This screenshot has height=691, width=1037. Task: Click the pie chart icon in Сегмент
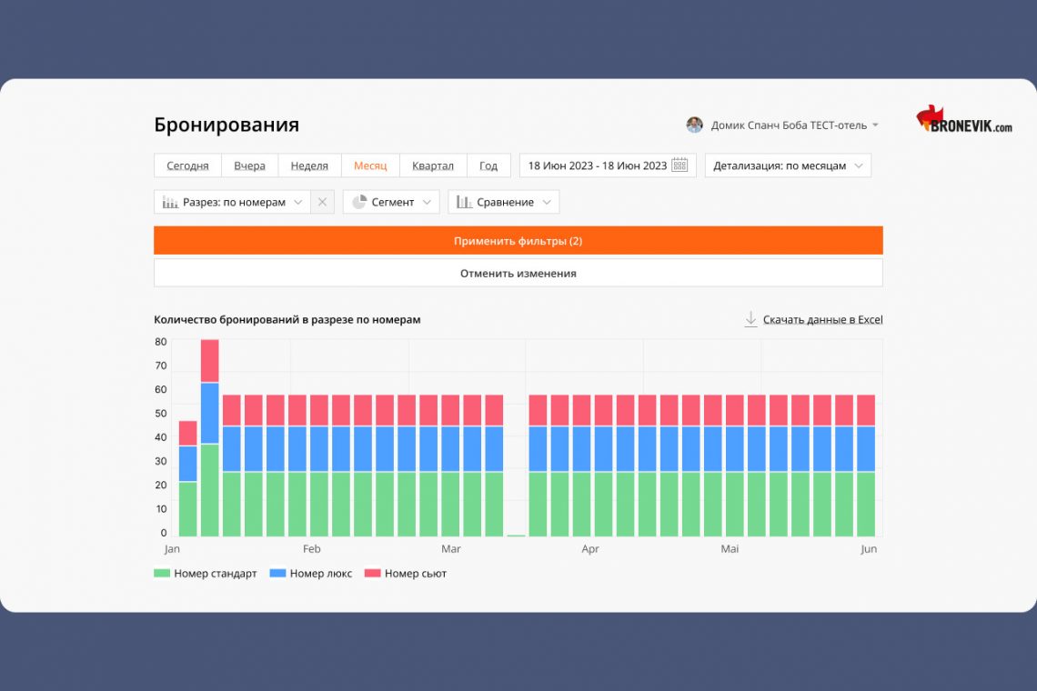[358, 202]
